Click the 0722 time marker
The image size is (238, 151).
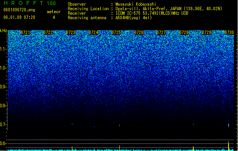[48, 32]
